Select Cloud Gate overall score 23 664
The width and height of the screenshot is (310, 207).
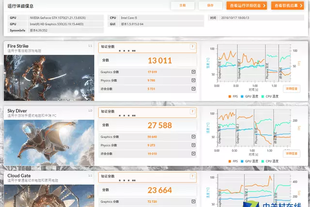point(160,190)
